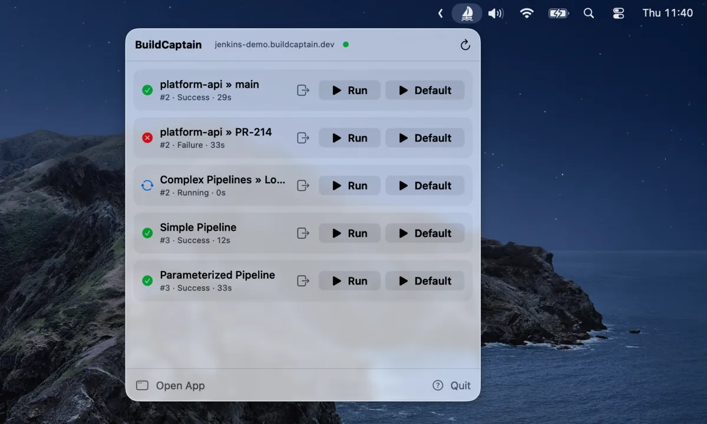
Task: Click success status icon for Parameterized Pipeline
Action: pyautogui.click(x=147, y=281)
